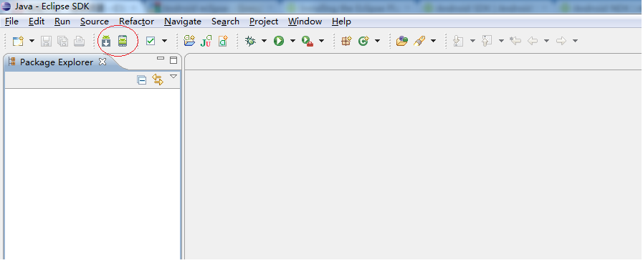
Task: Open the Navigate menu
Action: [x=183, y=21]
